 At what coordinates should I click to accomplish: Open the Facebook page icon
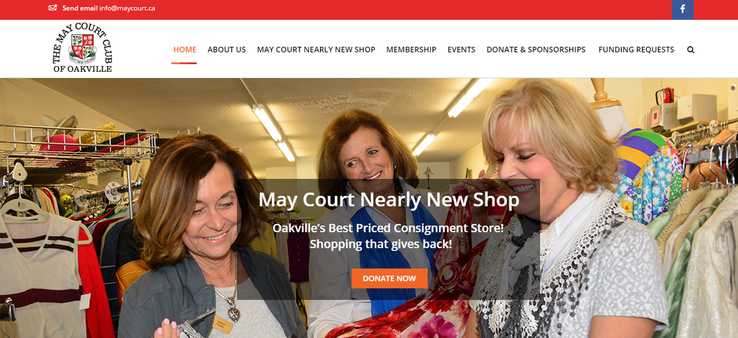(683, 9)
